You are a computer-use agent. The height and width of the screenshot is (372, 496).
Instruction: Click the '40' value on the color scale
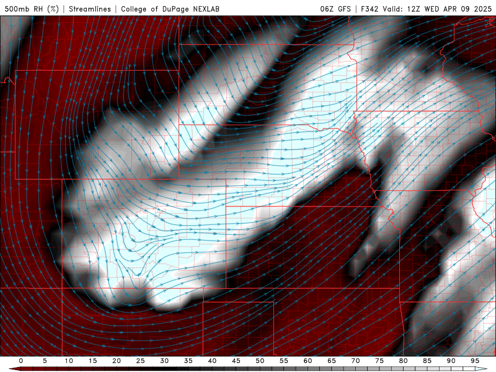tap(212, 361)
